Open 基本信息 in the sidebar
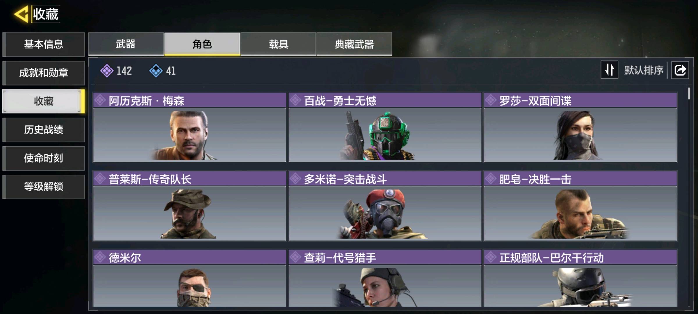Screen dimensions: 698x314 point(44,44)
